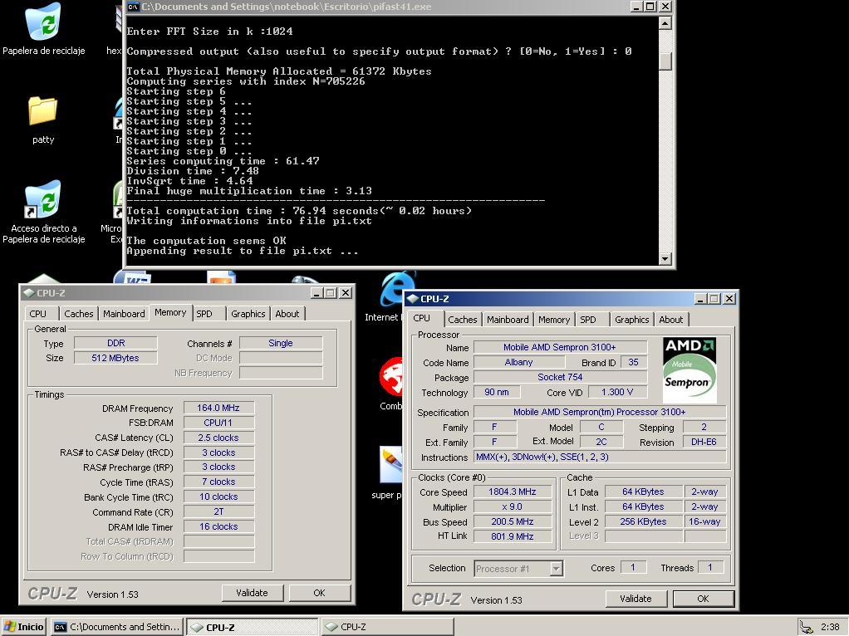Click the 2:38 taskbar clock
This screenshot has height=636, width=849.
830,627
